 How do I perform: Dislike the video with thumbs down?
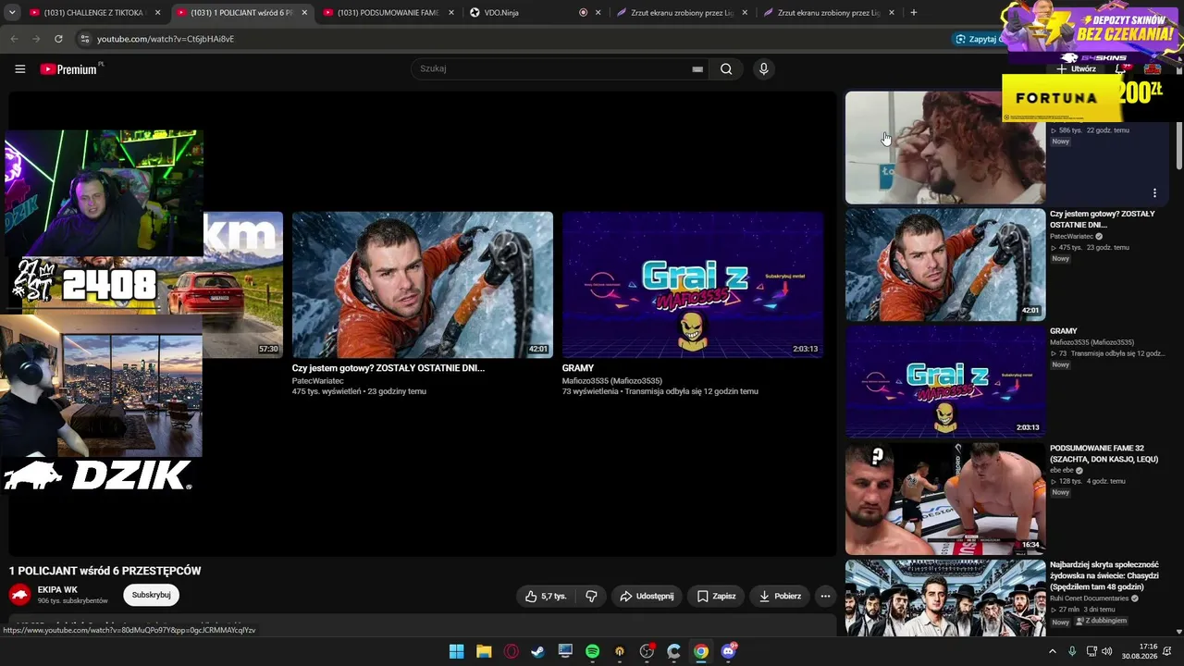tap(591, 597)
